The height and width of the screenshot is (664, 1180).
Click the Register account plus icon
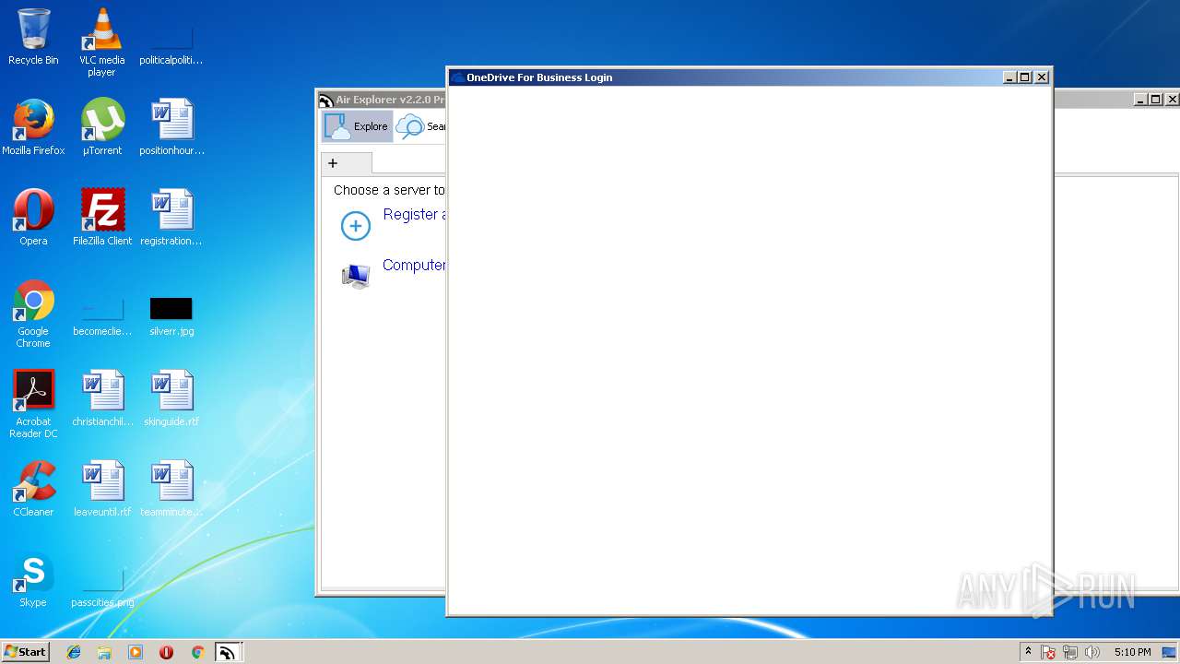click(x=356, y=226)
